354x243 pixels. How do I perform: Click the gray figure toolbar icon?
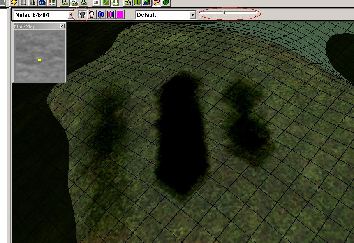33,3
